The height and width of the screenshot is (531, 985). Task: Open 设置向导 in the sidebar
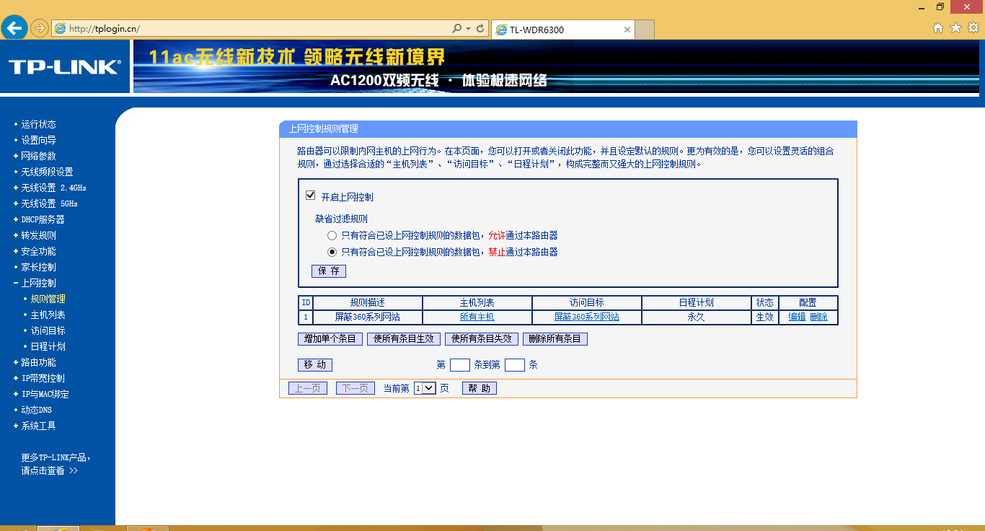[38, 140]
